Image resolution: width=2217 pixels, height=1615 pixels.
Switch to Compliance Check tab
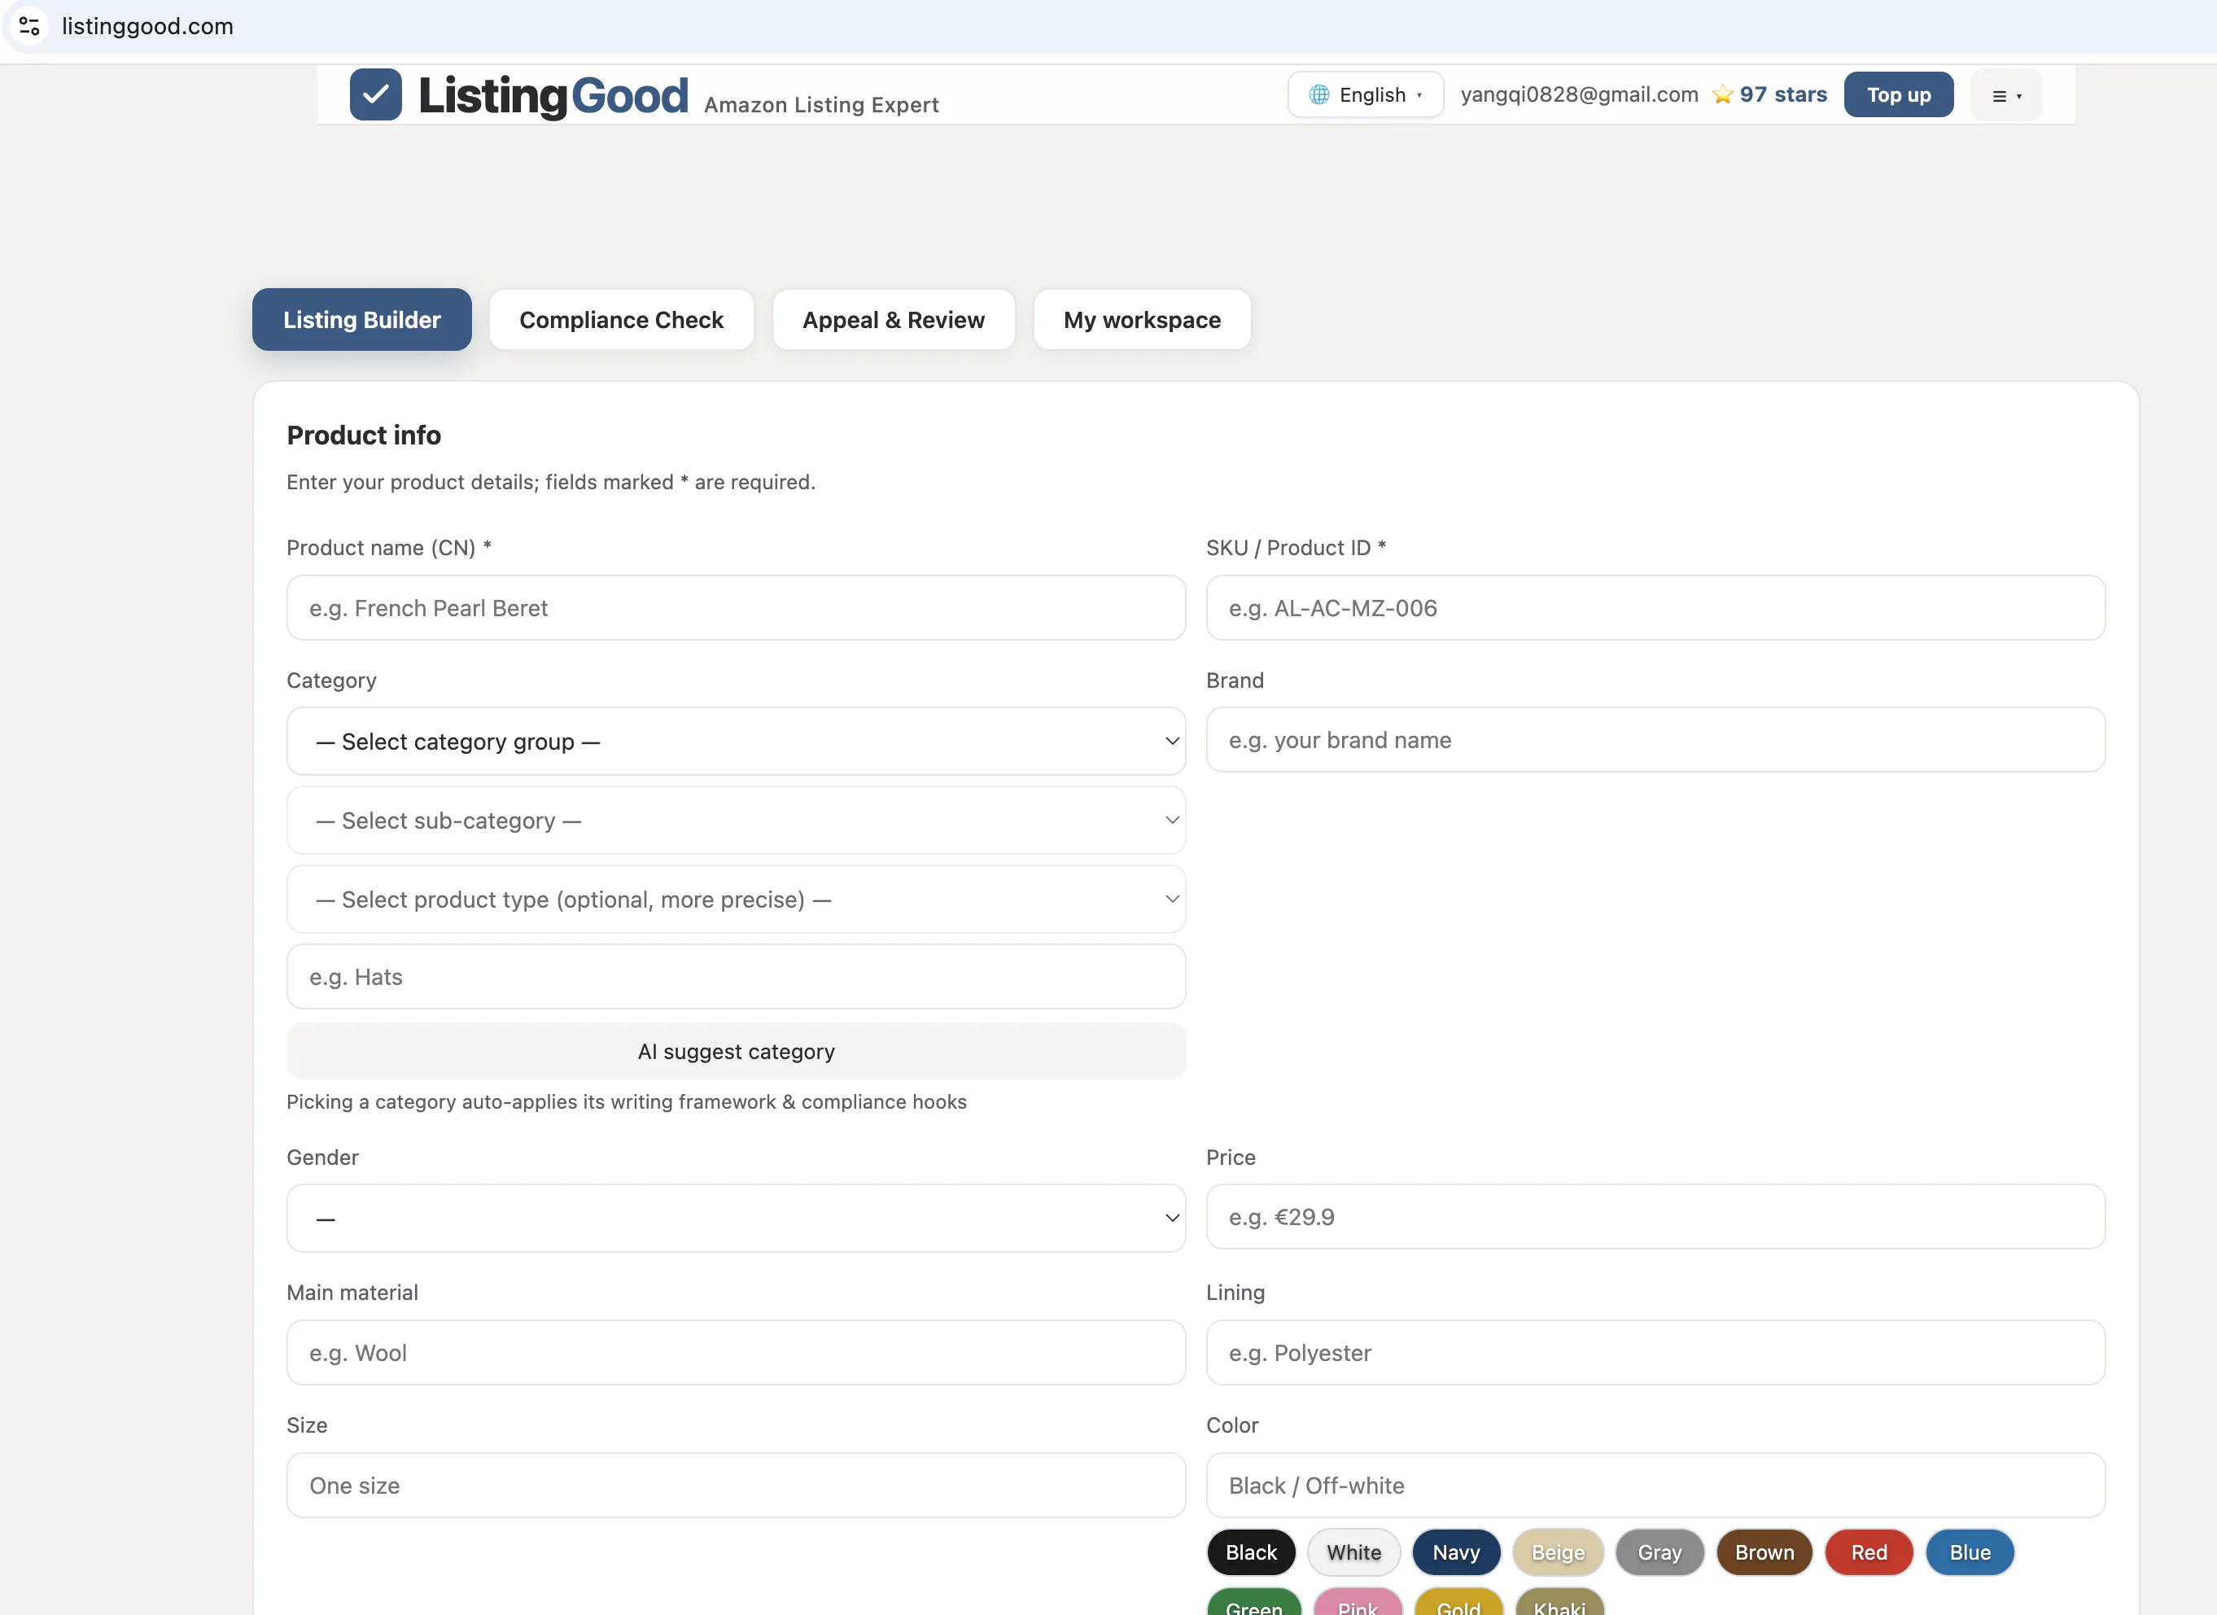(x=622, y=320)
